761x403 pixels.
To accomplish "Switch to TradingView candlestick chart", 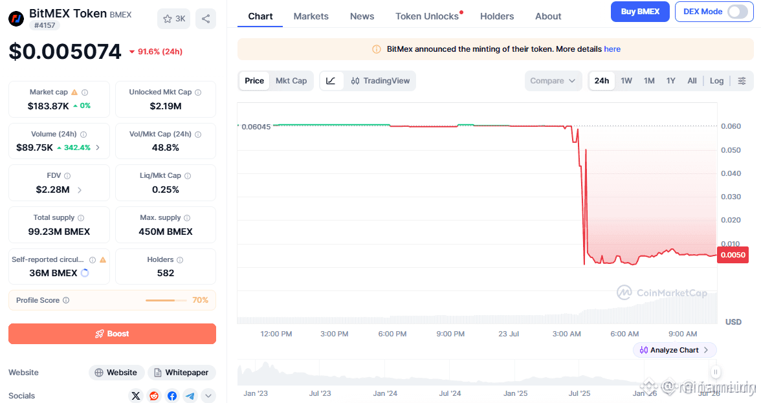I will point(380,81).
